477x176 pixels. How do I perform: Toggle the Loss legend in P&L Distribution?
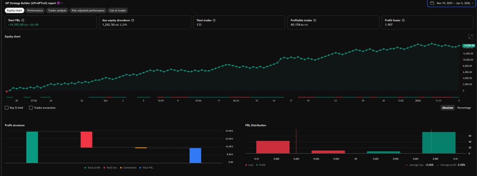click(x=250, y=165)
